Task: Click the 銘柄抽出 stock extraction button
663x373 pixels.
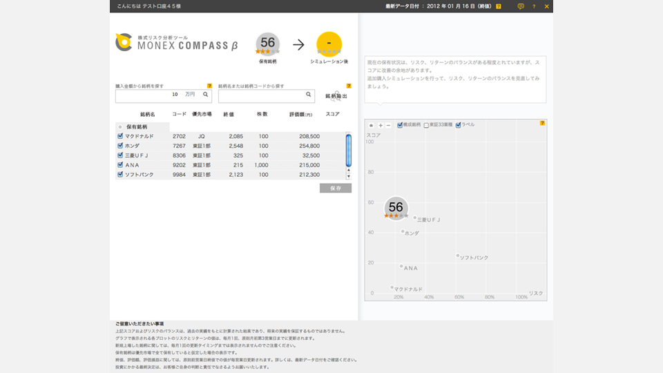Action: pos(336,96)
